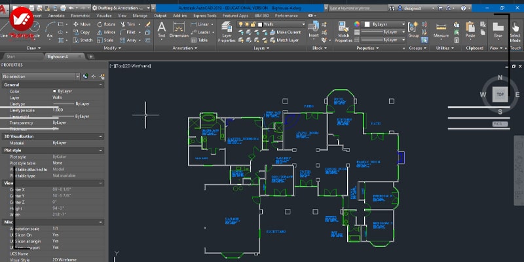Open the Annotate ribbon tab
Image resolution: width=524 pixels, height=262 pixels.
pos(56,16)
